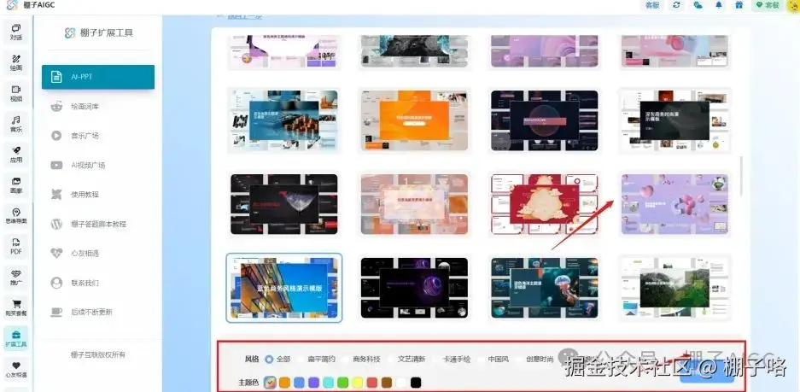The image size is (800, 392).
Task: Choose the green theme color swatch
Action: click(343, 383)
